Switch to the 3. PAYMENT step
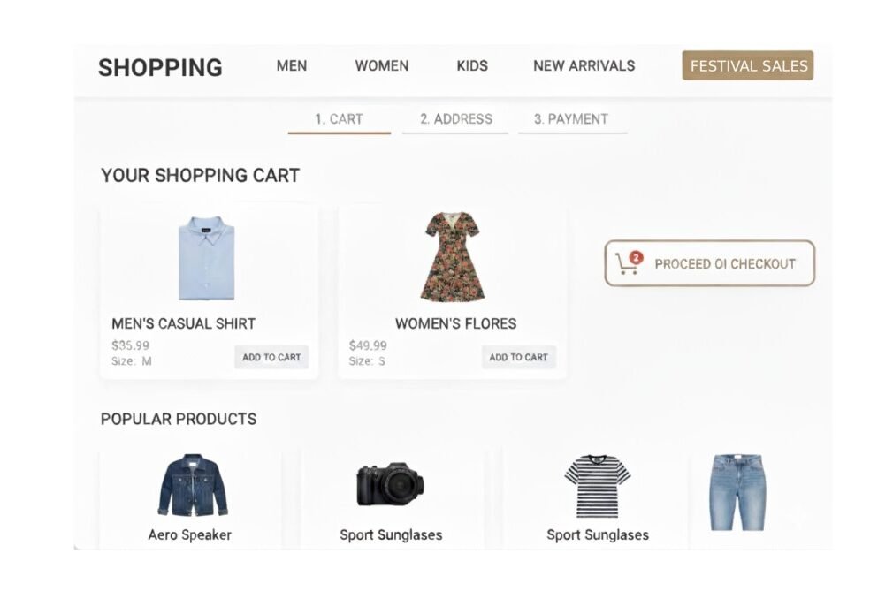Viewport: 893px width, 614px height. point(571,119)
